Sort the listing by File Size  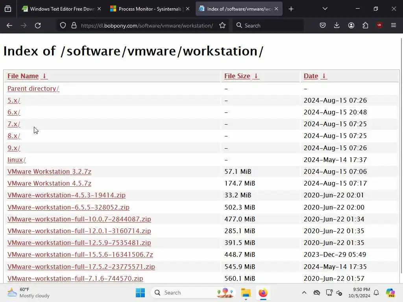click(242, 76)
